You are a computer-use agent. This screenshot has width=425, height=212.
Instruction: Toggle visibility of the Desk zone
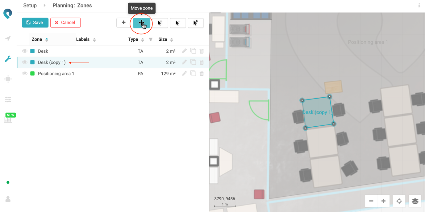(x=25, y=51)
